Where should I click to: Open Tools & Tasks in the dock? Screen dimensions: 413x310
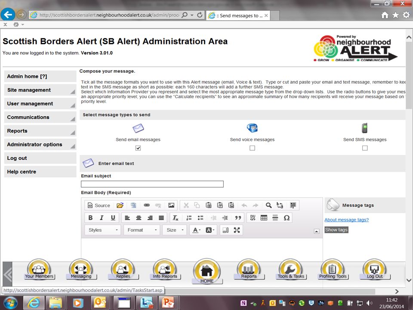point(291,270)
